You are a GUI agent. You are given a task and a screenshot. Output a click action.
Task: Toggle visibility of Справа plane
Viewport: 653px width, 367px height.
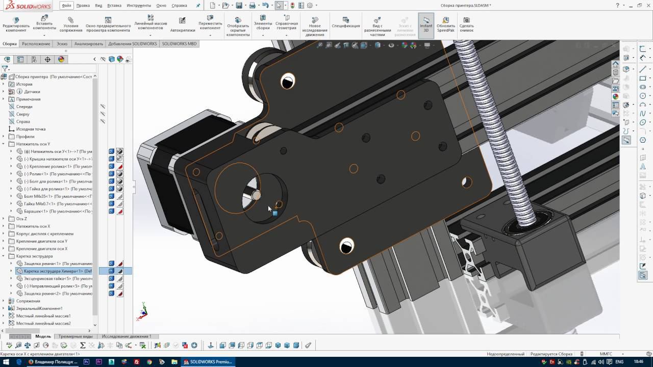(103, 121)
